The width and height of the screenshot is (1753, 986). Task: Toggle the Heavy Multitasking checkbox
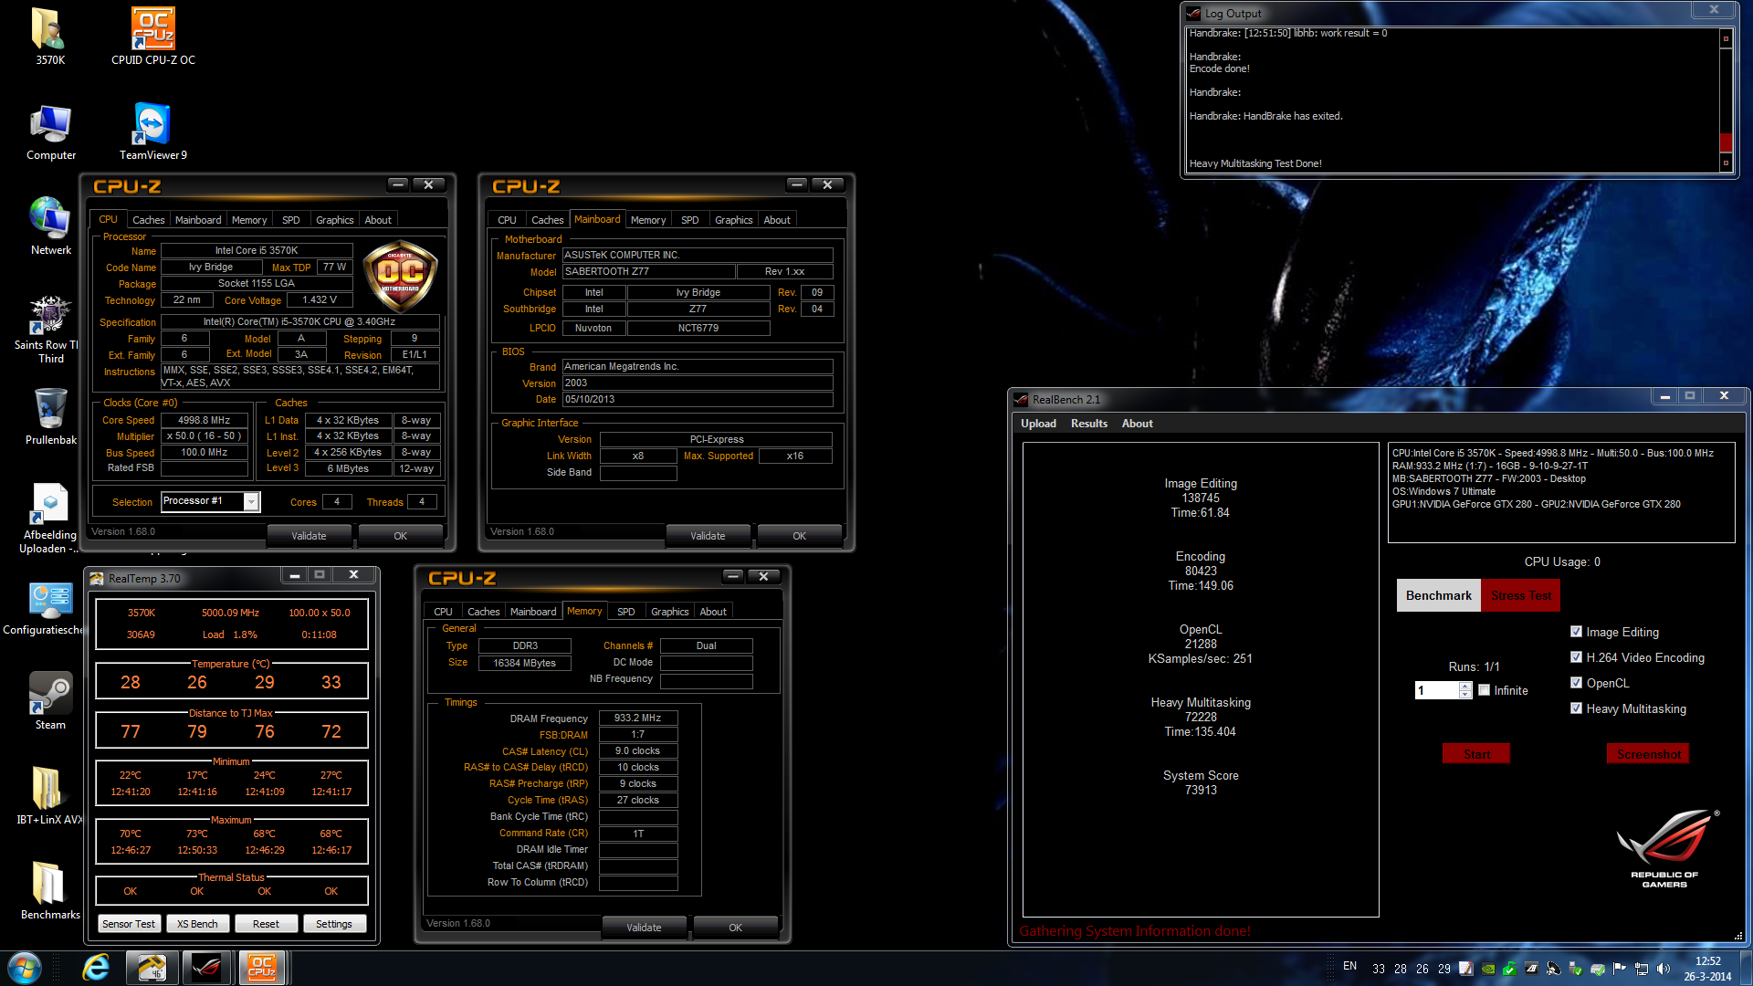(x=1576, y=708)
